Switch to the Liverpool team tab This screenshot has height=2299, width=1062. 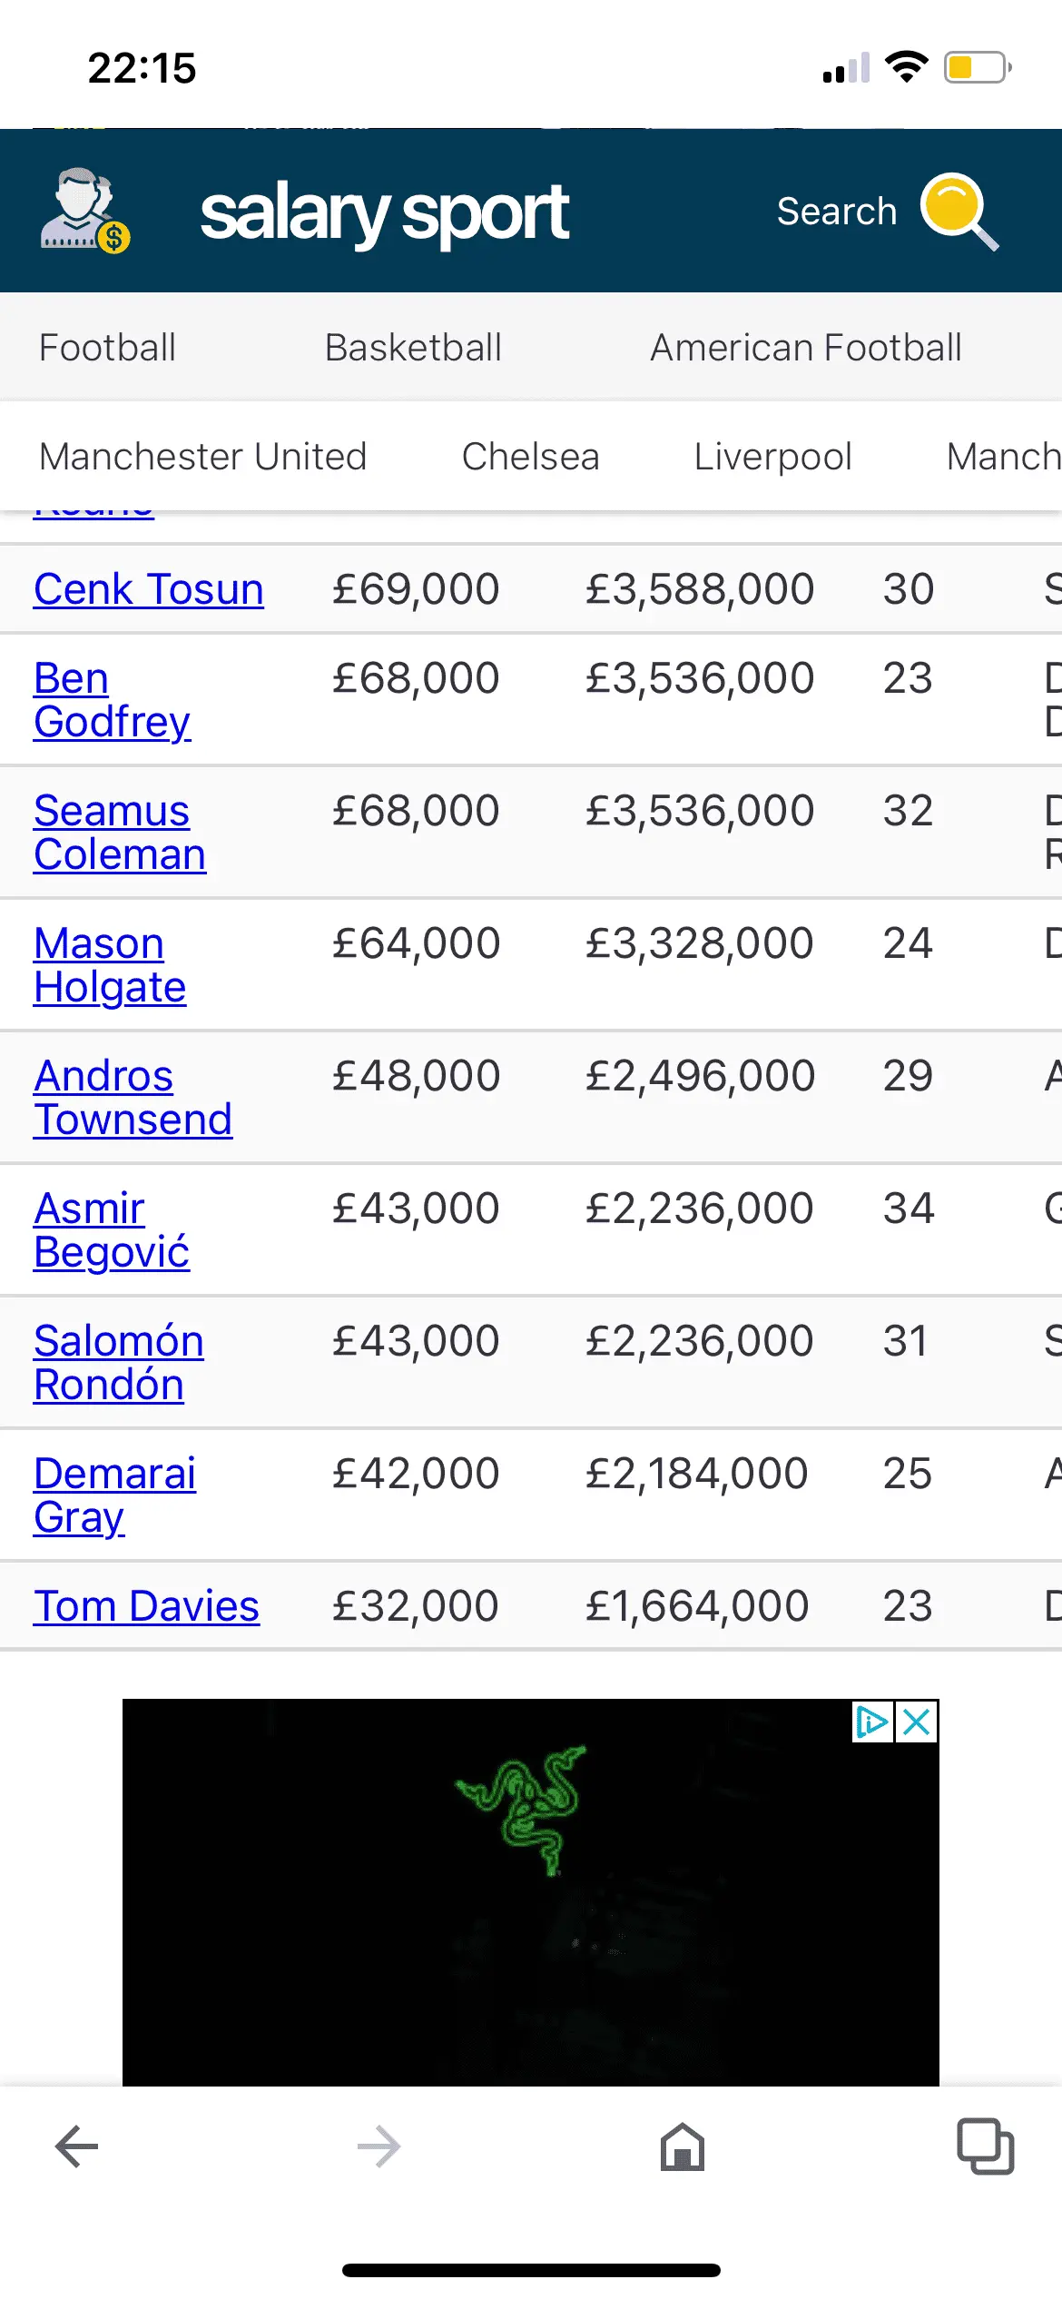pyautogui.click(x=772, y=457)
